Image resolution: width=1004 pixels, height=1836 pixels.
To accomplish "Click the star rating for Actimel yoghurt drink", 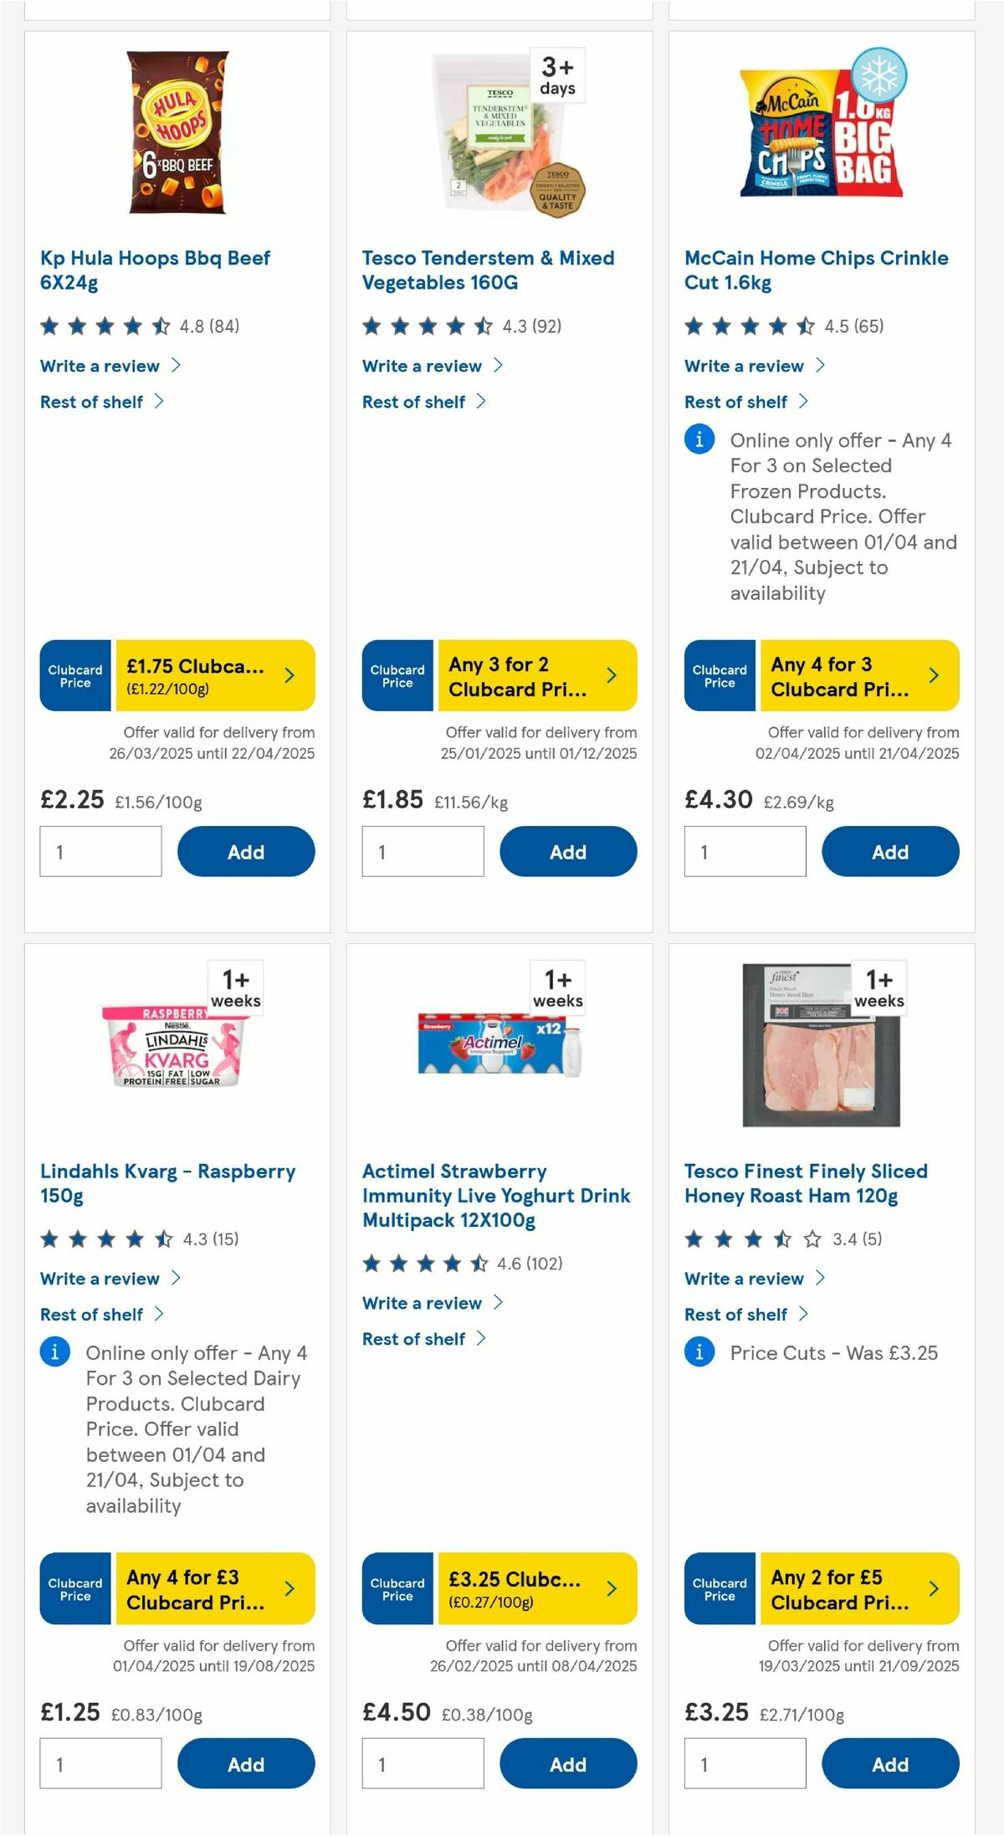I will click(423, 1264).
